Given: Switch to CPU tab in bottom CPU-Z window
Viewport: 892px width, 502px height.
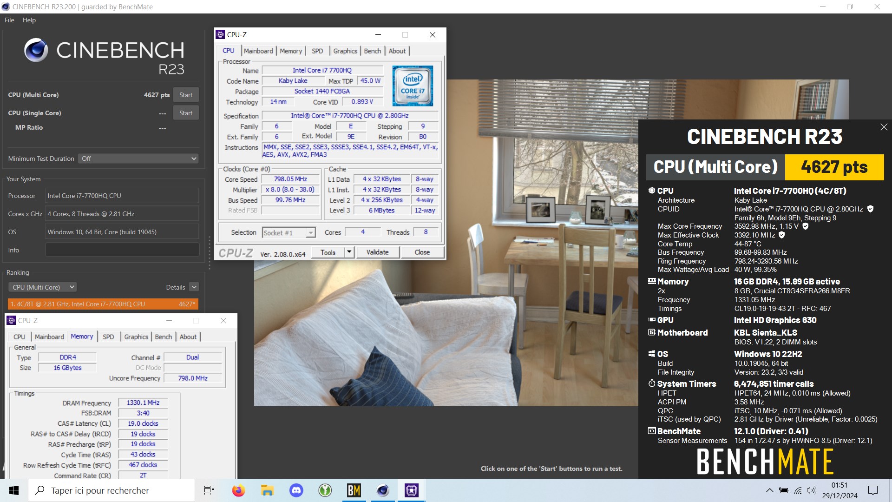Looking at the screenshot, I should pos(20,337).
